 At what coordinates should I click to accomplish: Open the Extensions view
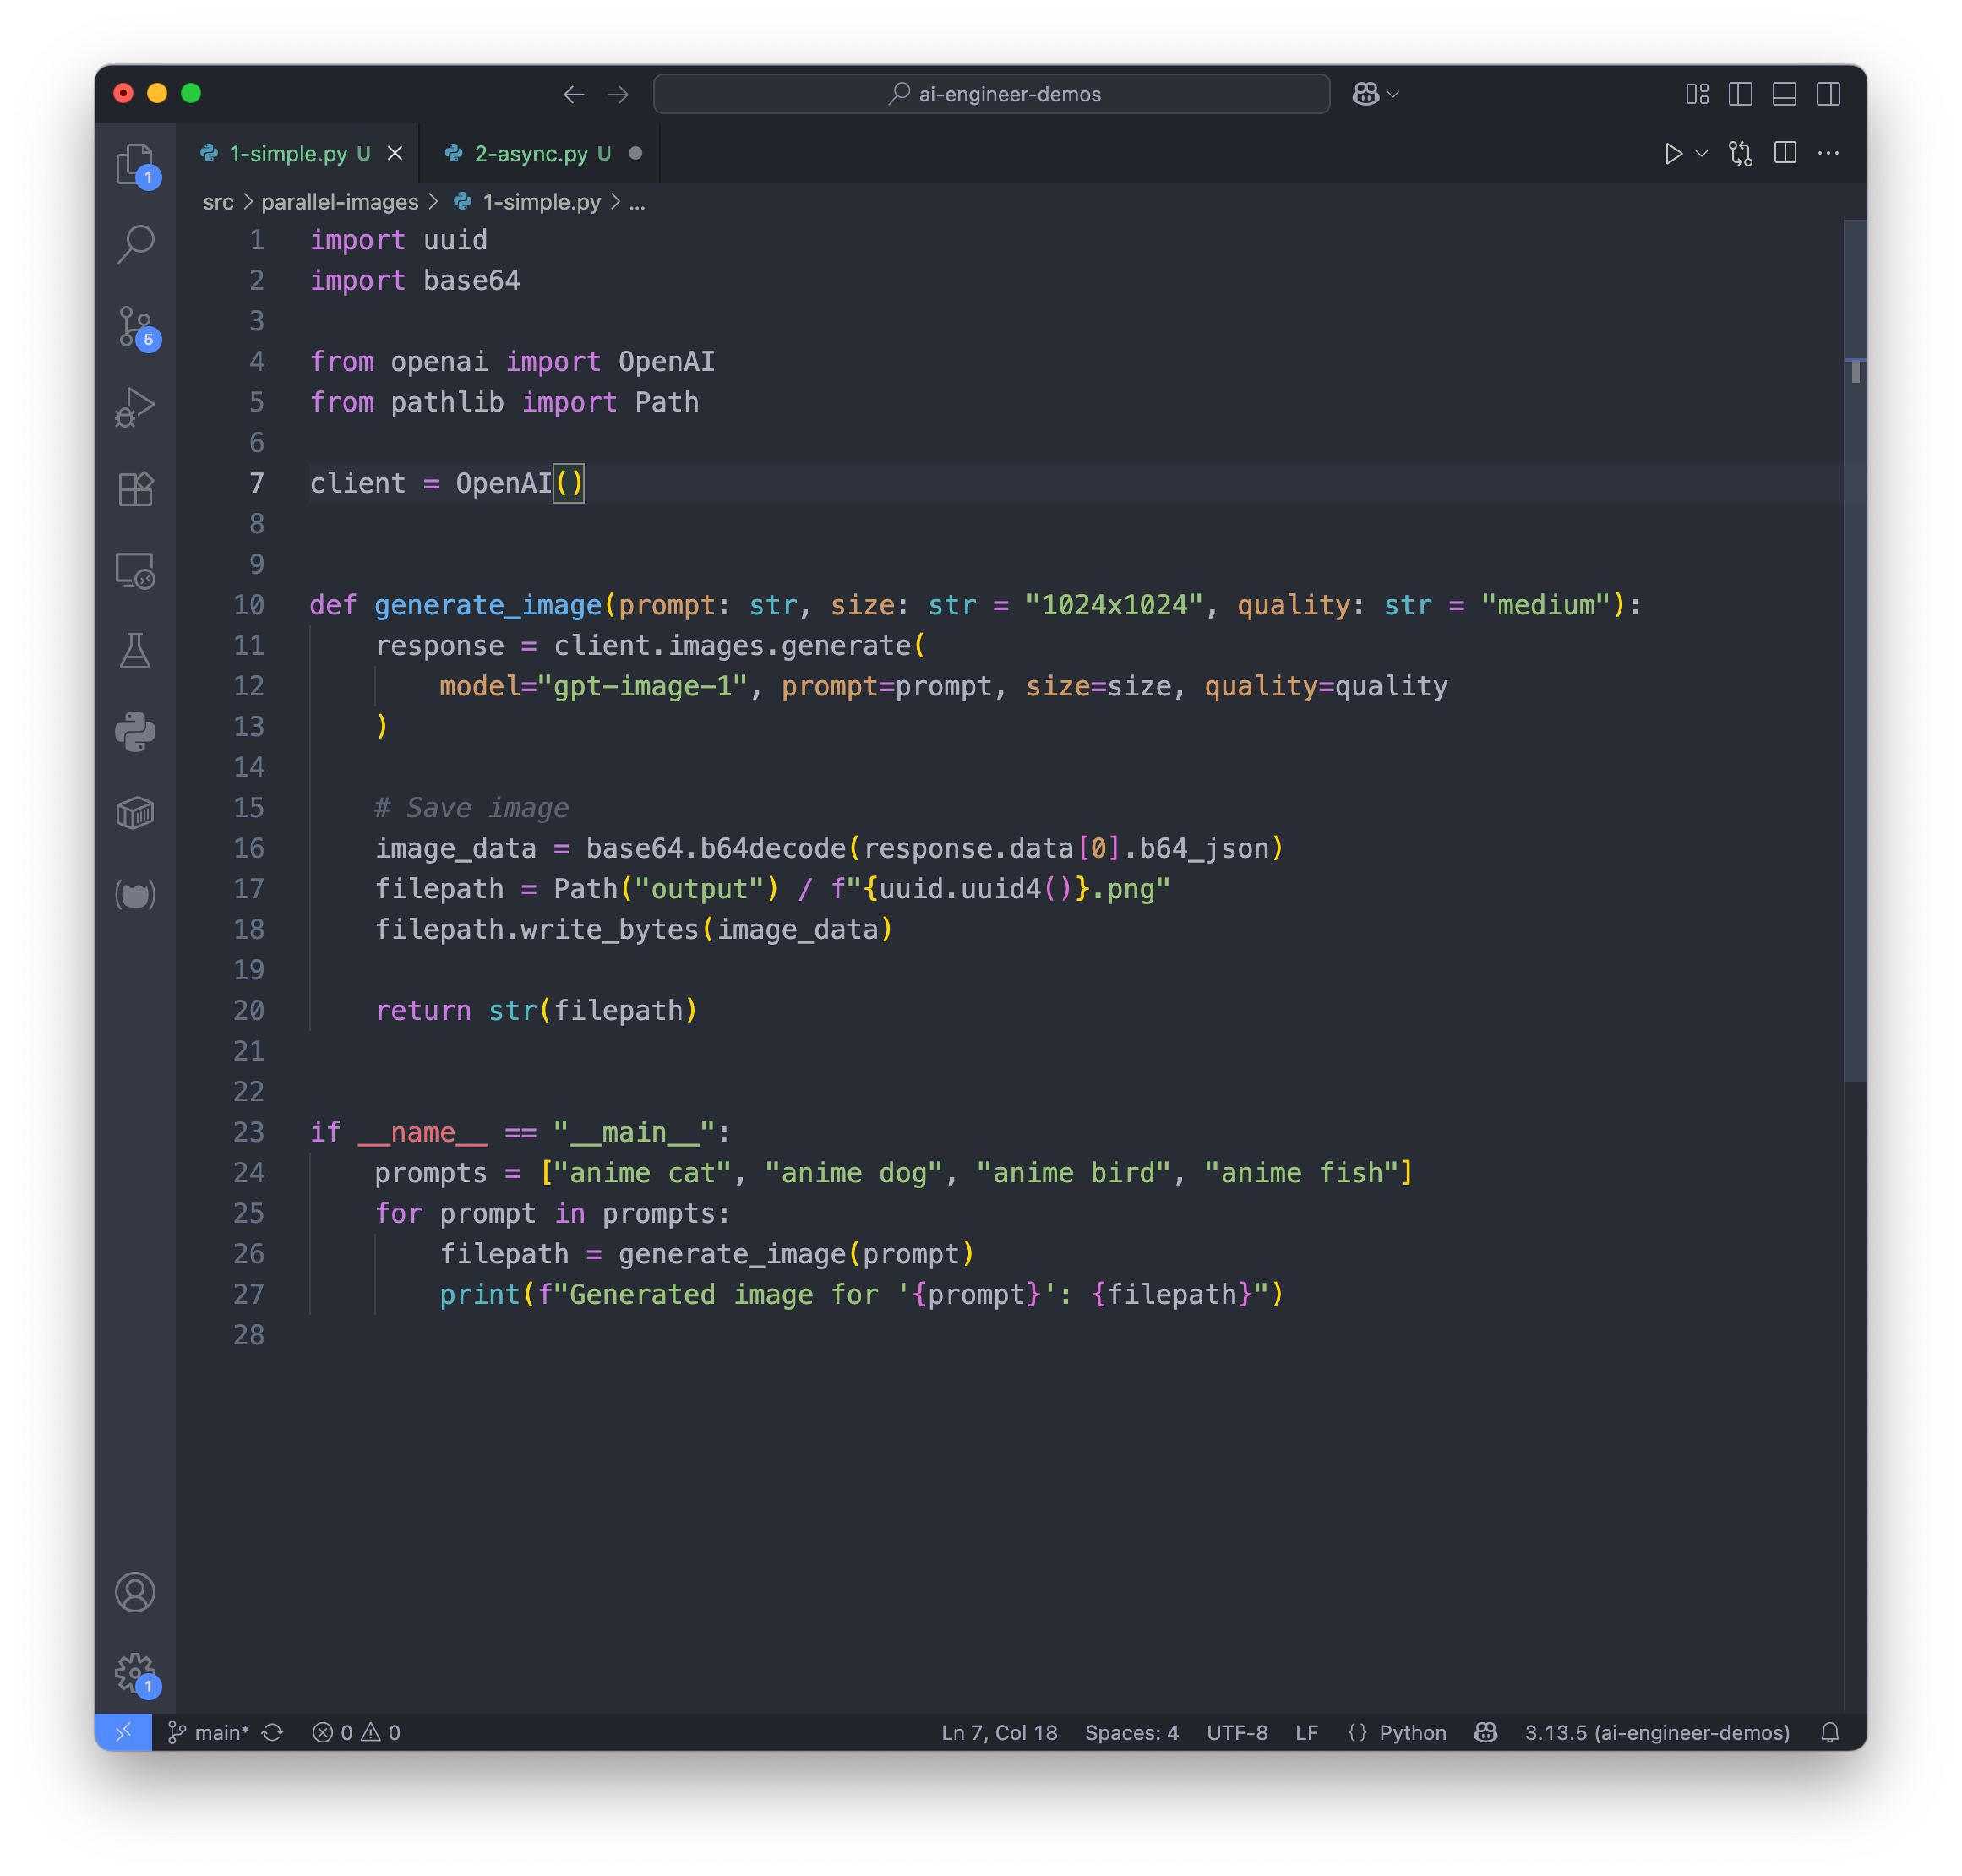(x=136, y=489)
